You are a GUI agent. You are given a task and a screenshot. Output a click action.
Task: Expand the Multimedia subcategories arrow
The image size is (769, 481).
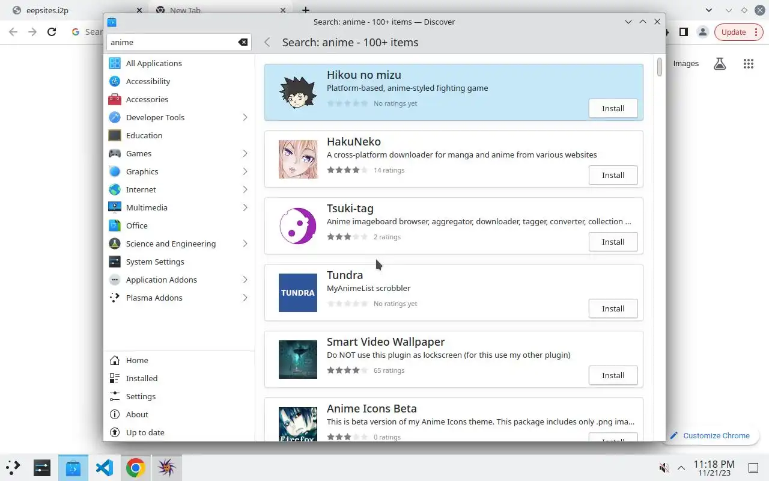[245, 207]
